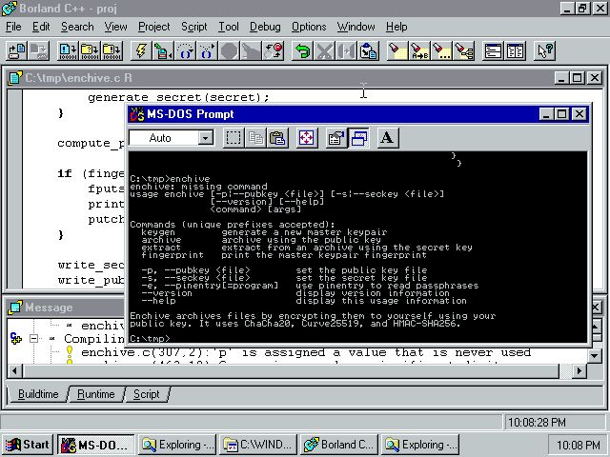Click the flashlight Browse Symbol tree icon
The image size is (610, 457).
(x=464, y=50)
